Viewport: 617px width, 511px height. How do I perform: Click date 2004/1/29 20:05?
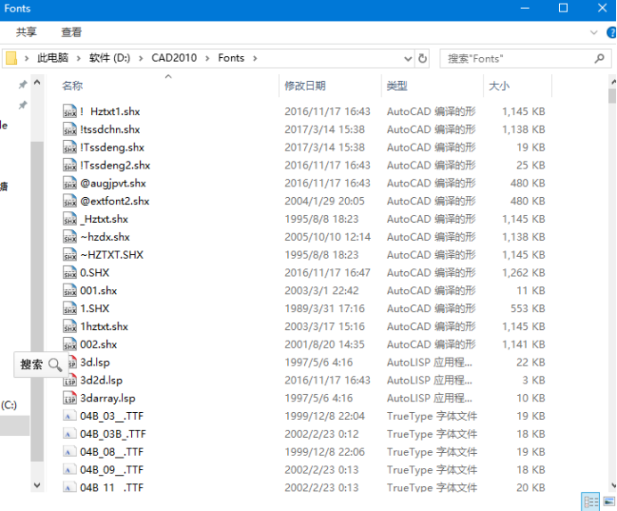click(x=325, y=202)
